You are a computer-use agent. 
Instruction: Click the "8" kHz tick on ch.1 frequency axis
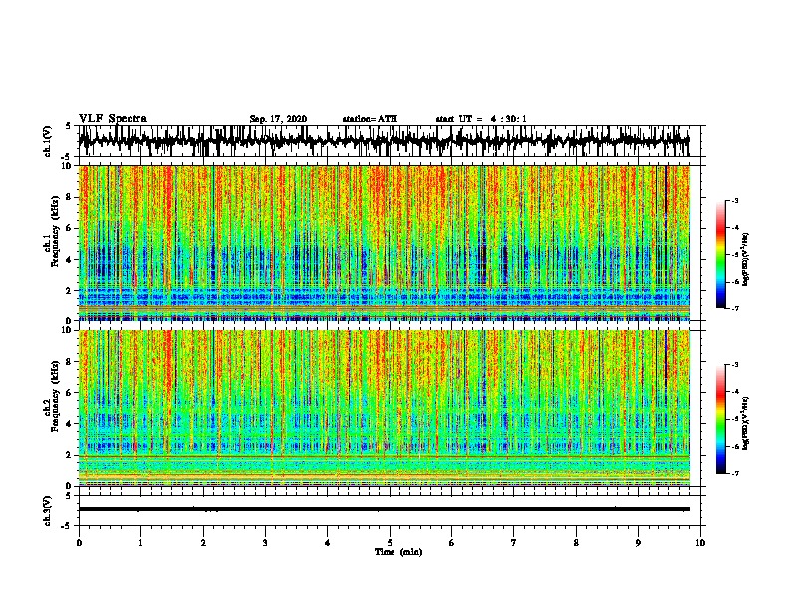[x=70, y=197]
